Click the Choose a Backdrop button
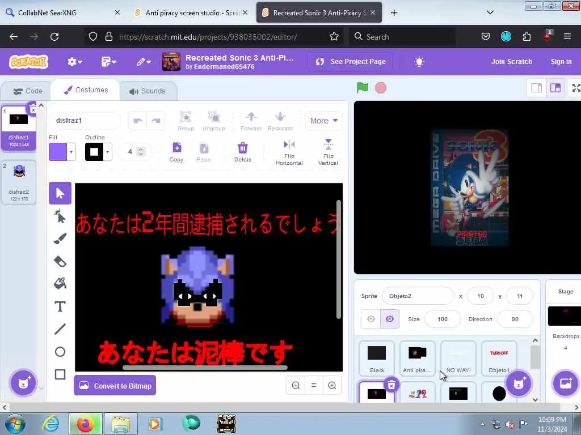This screenshot has height=435, width=581. (x=565, y=383)
